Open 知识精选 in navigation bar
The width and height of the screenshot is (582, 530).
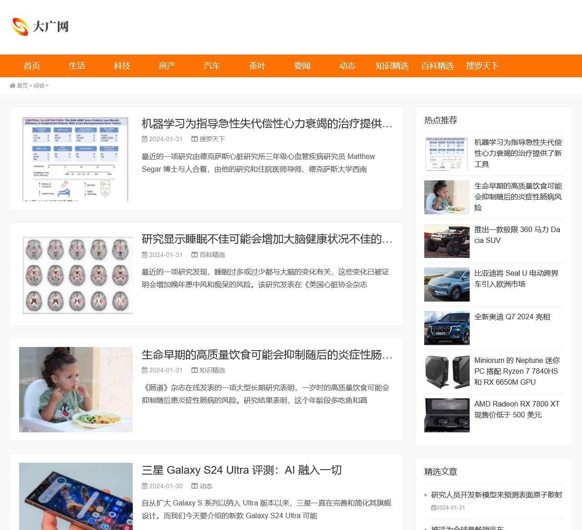click(x=392, y=66)
